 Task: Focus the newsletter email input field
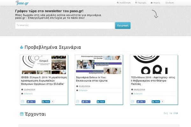[x=65, y=25]
